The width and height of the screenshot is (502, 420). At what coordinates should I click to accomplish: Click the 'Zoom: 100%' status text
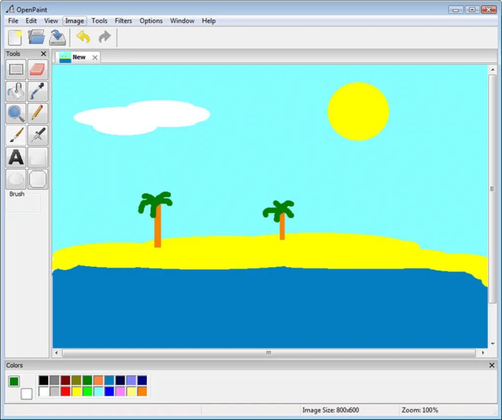pyautogui.click(x=420, y=410)
